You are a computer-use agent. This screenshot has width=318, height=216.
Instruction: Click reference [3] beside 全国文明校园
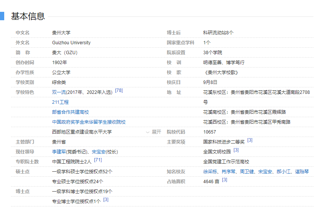point(236,150)
